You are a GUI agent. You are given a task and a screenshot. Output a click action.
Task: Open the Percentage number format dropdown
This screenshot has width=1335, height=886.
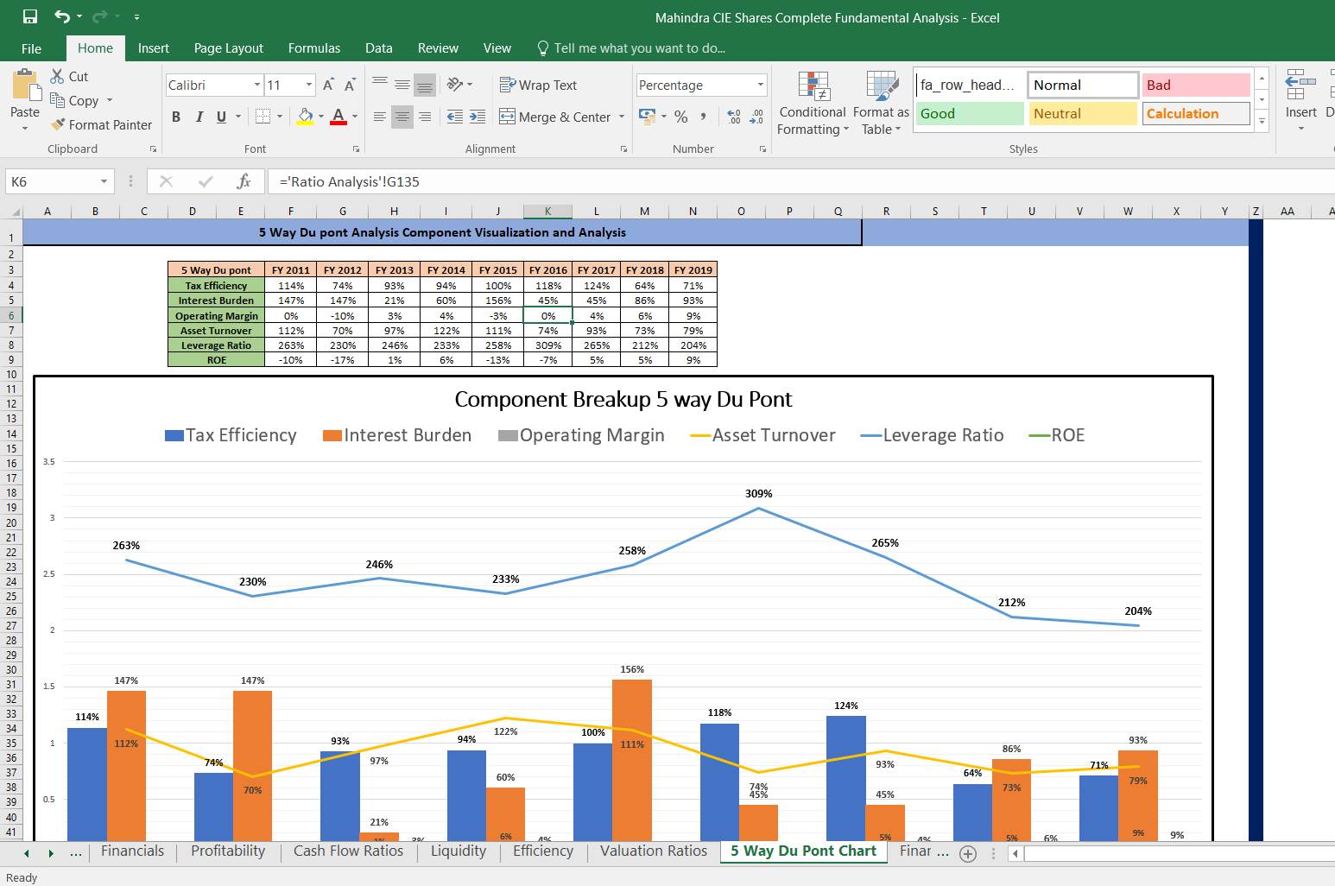(761, 85)
